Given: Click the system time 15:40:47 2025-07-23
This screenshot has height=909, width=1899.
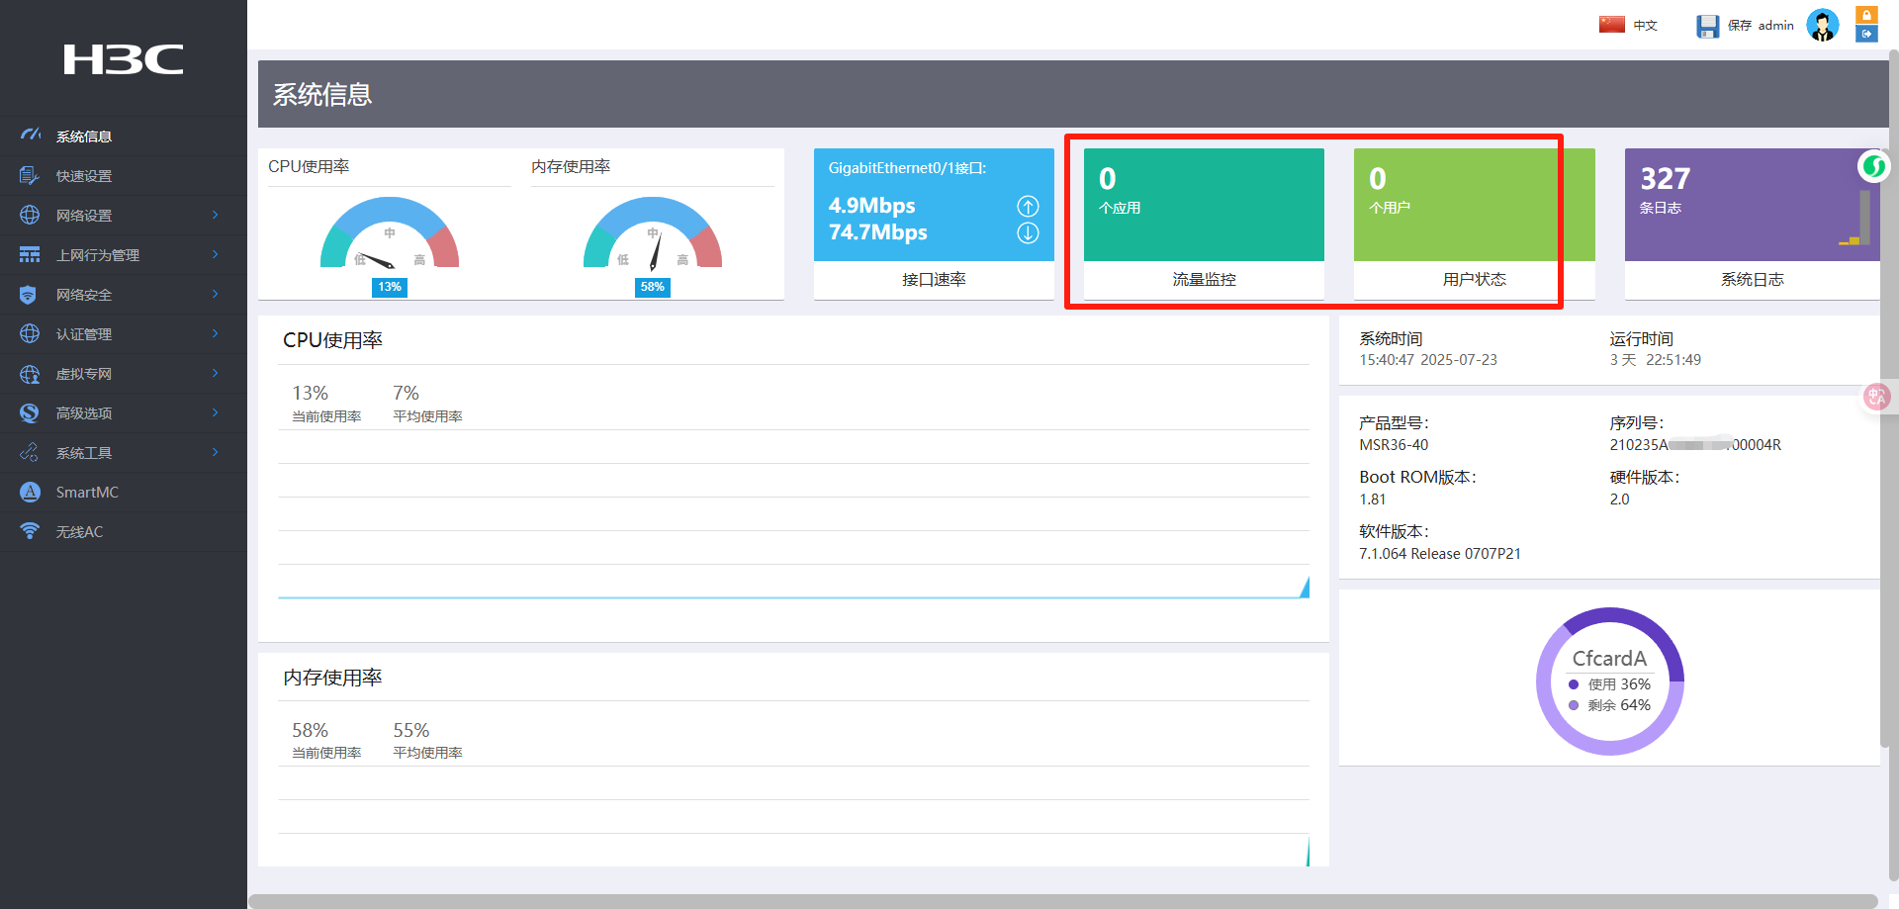Looking at the screenshot, I should [1428, 360].
